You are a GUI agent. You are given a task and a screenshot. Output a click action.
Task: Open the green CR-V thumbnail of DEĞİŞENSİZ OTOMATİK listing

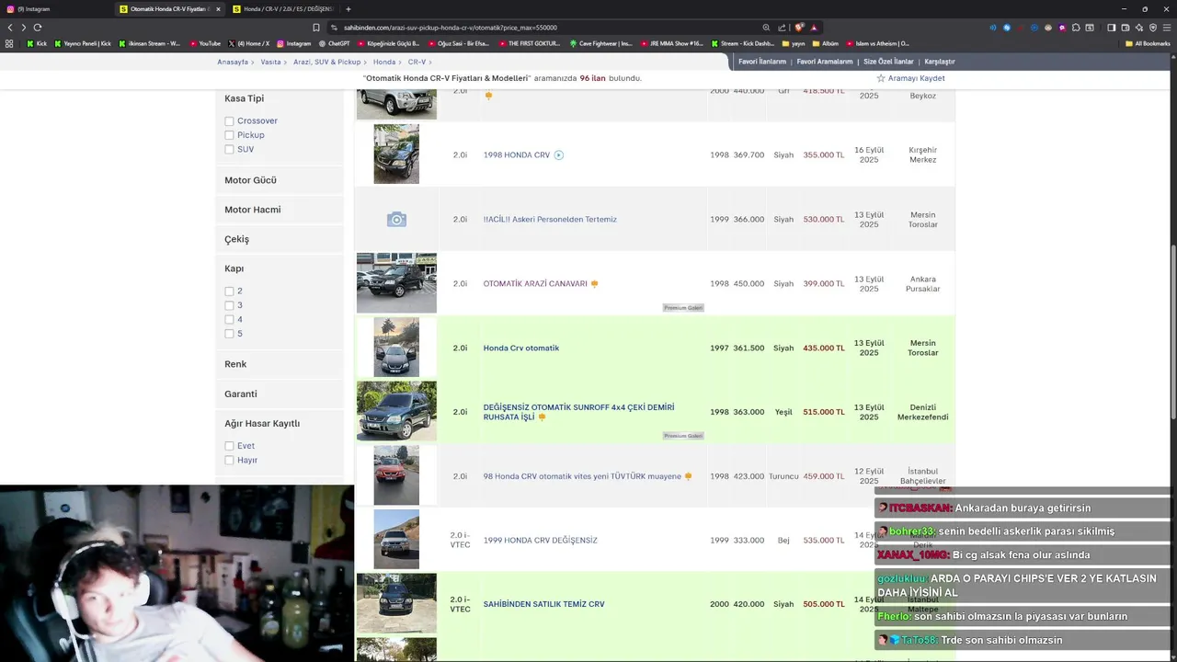(396, 411)
